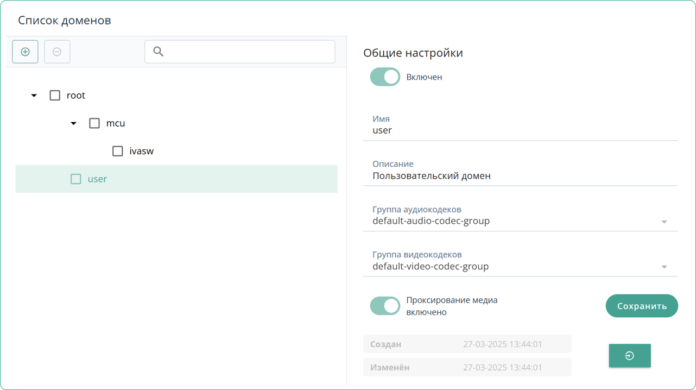Select the ivasw domain in tree

pyautogui.click(x=142, y=151)
